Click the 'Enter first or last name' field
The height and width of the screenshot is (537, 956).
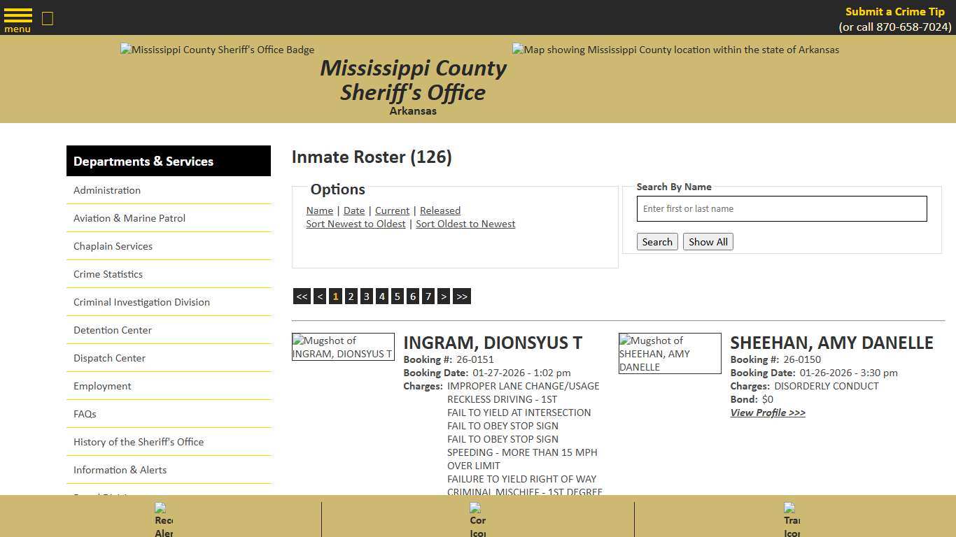click(781, 208)
